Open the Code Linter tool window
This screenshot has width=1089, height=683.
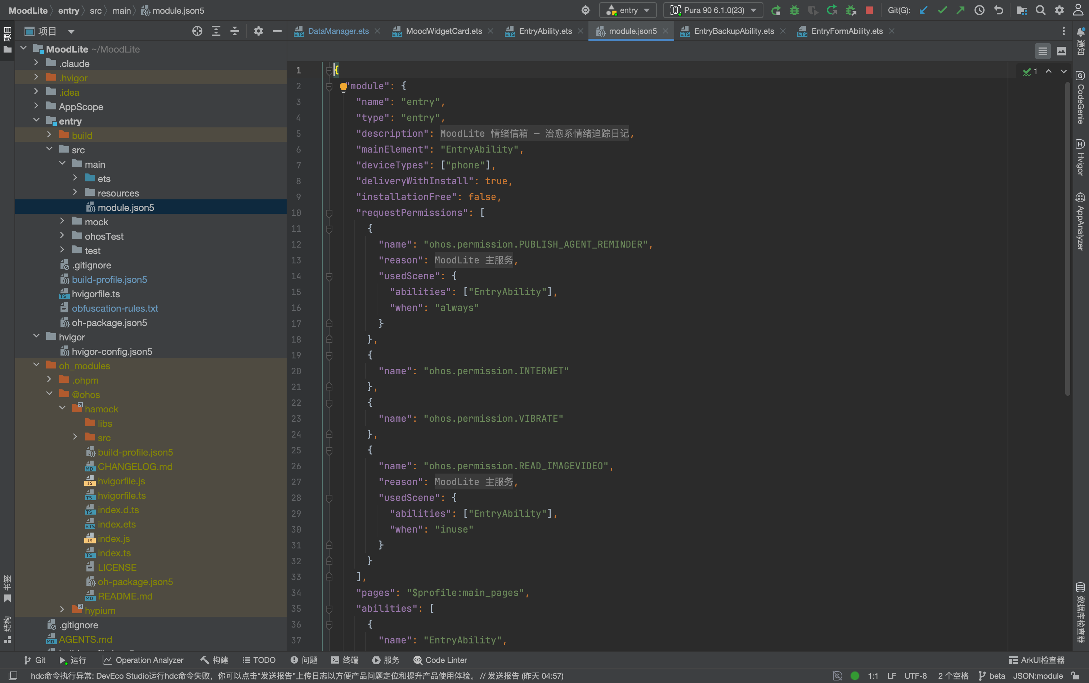[x=440, y=660]
